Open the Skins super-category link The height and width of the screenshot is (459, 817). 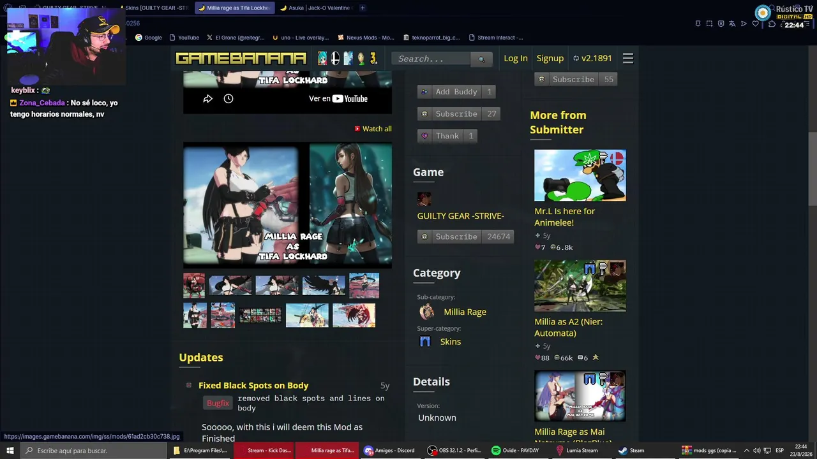pyautogui.click(x=451, y=342)
